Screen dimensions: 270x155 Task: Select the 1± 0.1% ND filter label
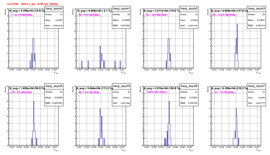click(x=22, y=15)
